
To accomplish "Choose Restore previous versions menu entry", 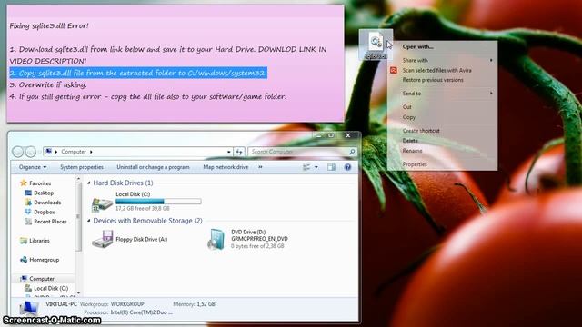I will coord(433,80).
